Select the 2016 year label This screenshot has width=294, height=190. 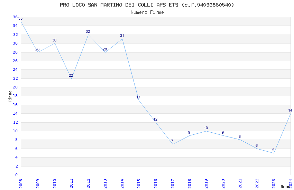(x=156, y=184)
